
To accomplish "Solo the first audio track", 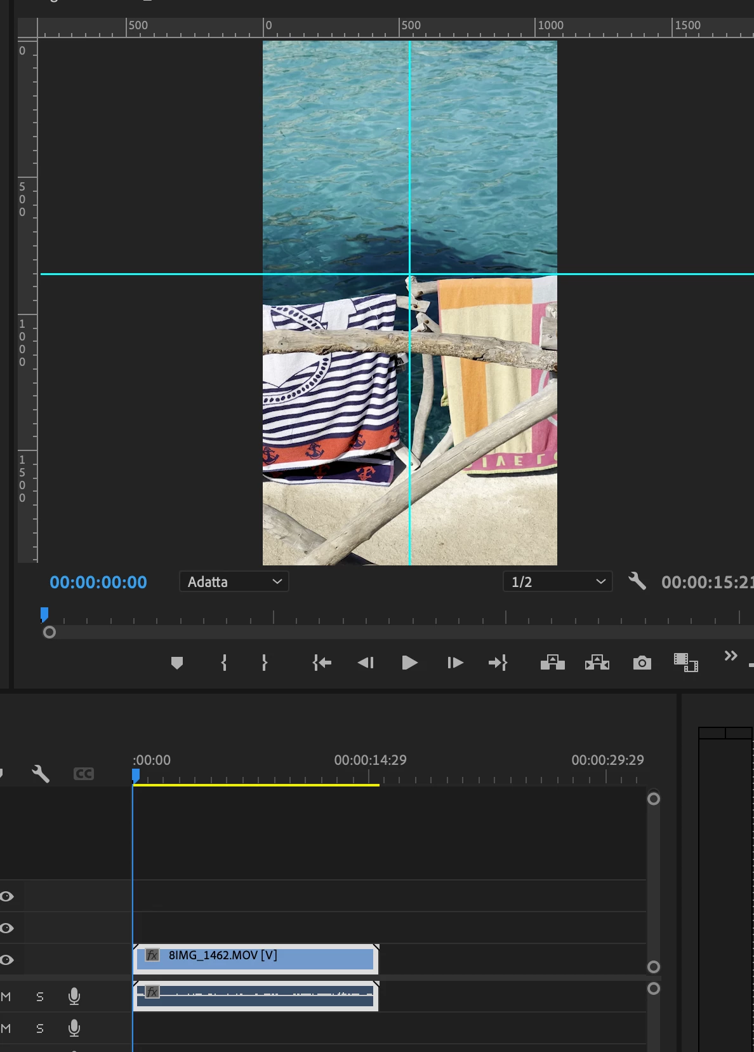I will tap(40, 997).
